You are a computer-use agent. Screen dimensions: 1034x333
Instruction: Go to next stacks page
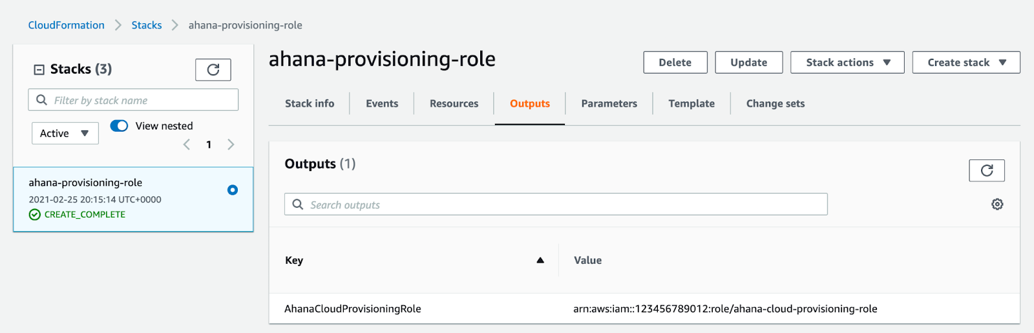coord(231,145)
